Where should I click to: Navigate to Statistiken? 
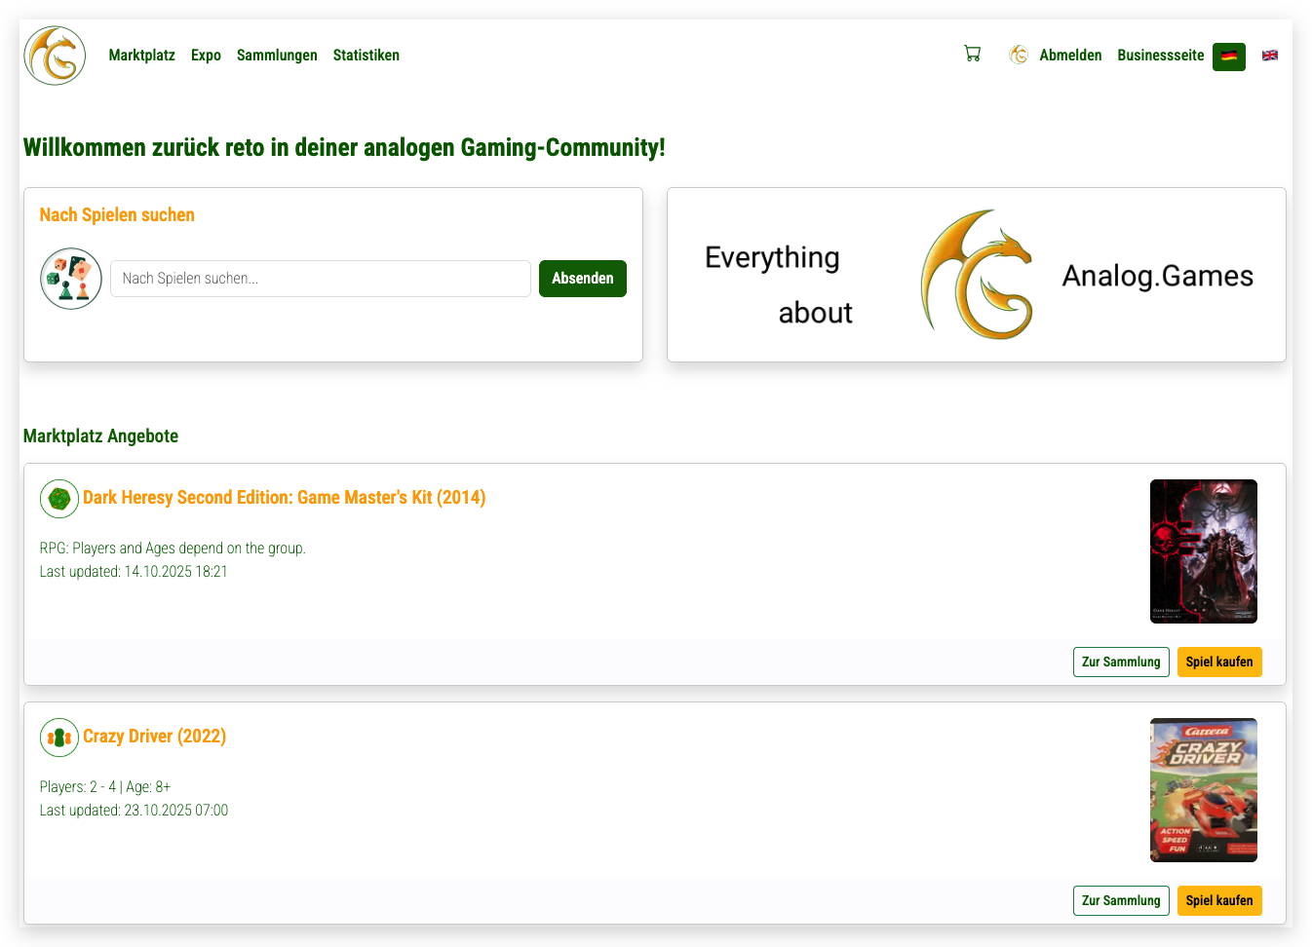(x=366, y=56)
